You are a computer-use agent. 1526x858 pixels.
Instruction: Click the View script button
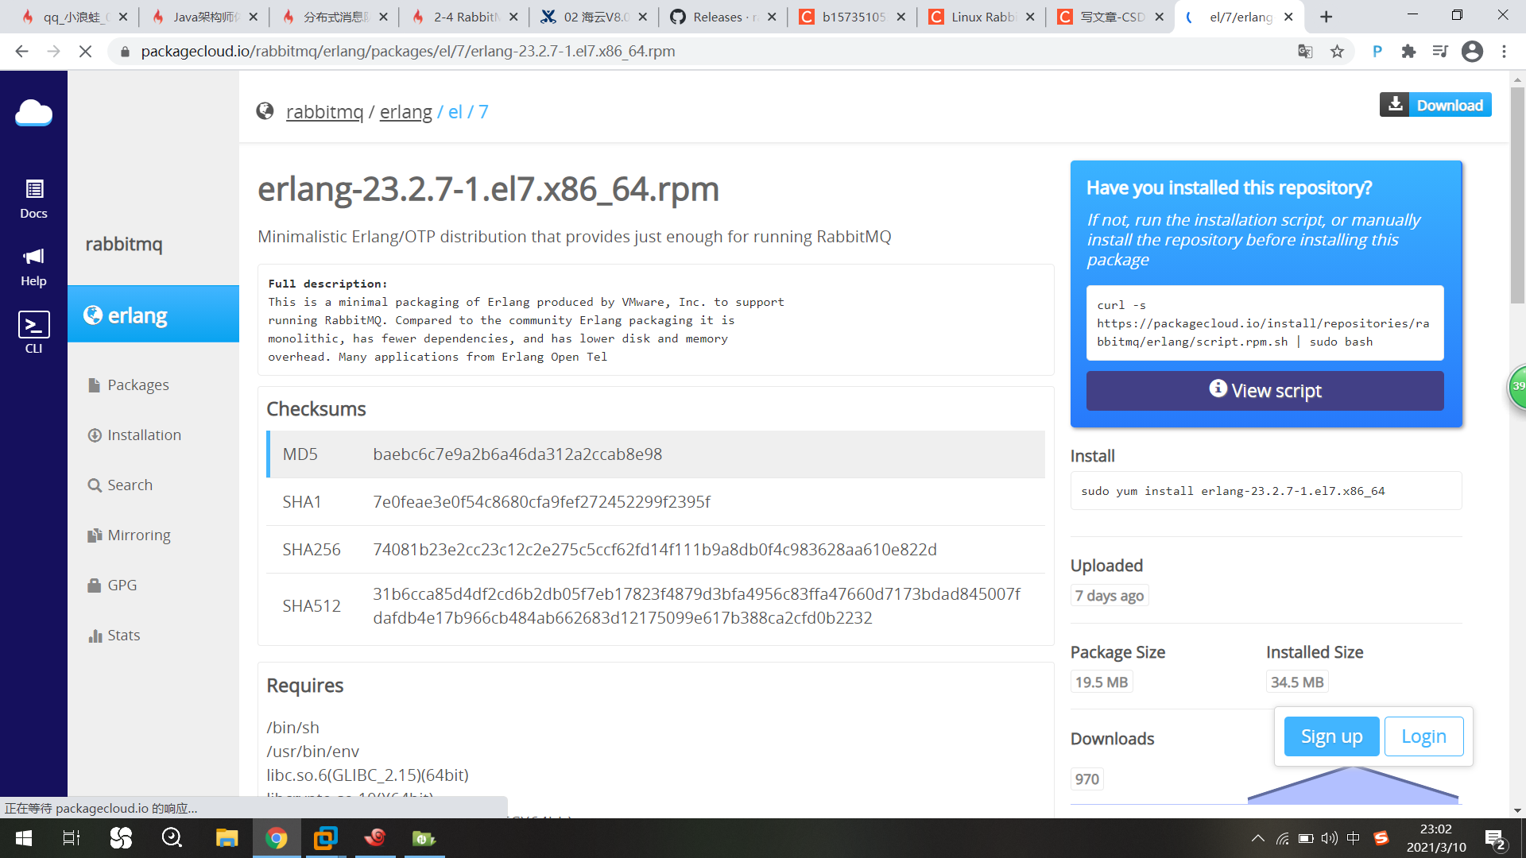click(x=1265, y=390)
